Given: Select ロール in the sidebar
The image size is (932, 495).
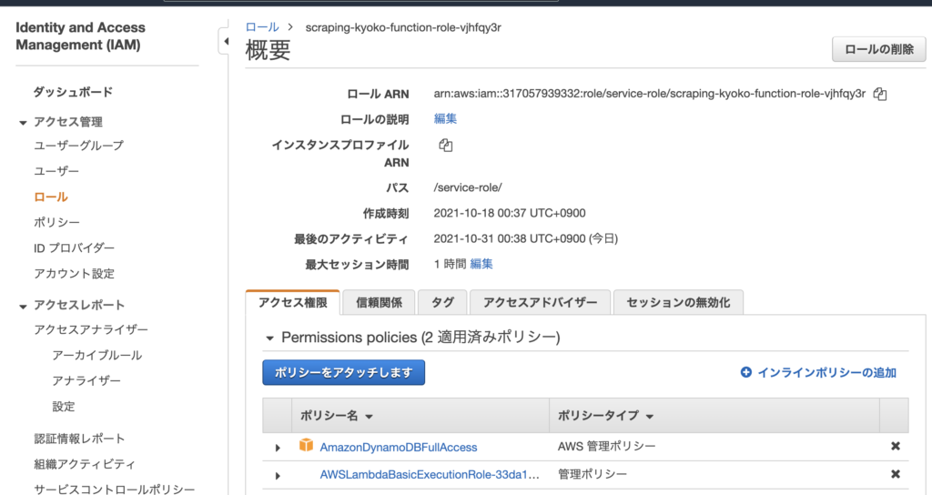Looking at the screenshot, I should coord(51,197).
